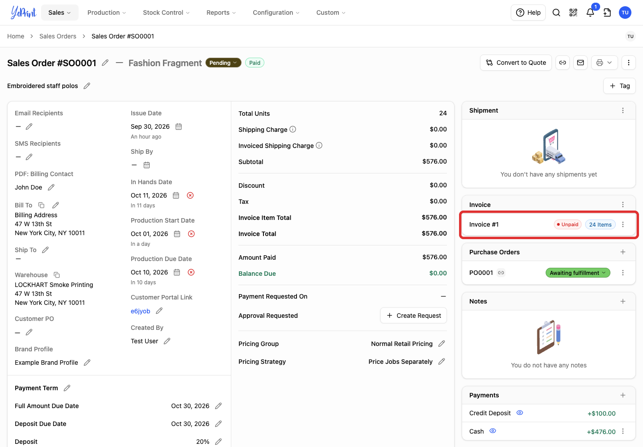This screenshot has height=447, width=643.
Task: Edit Pricing Group pencil icon
Action: pos(442,344)
